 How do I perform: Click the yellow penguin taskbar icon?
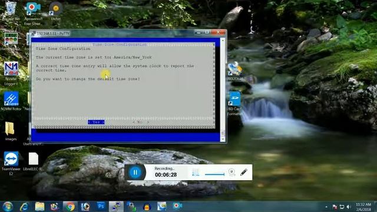147,207
